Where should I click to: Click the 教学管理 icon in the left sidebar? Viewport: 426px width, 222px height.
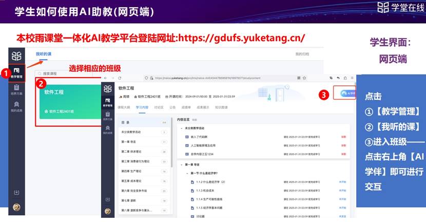point(17,72)
